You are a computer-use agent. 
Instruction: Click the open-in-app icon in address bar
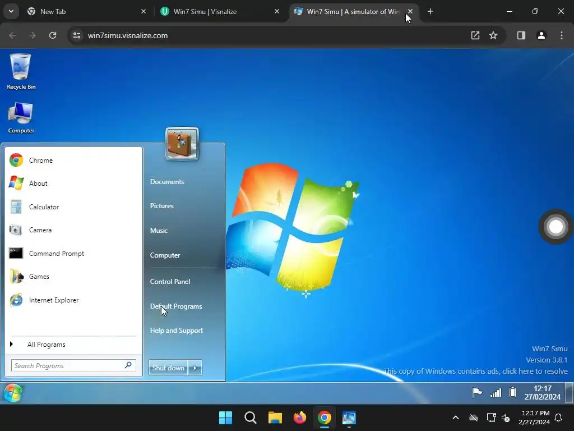coord(475,35)
